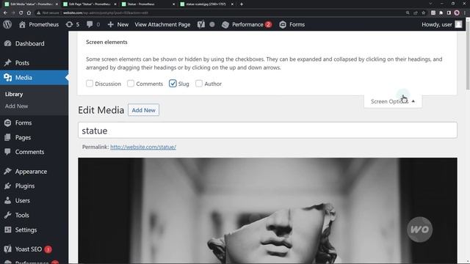Click the statue image preview

(x=267, y=210)
